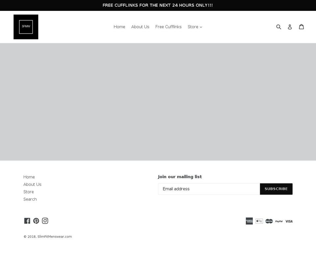Viewport: 316px width, 253px height.
Task: Click the free cufflinks announcement banner
Action: coord(158,5)
